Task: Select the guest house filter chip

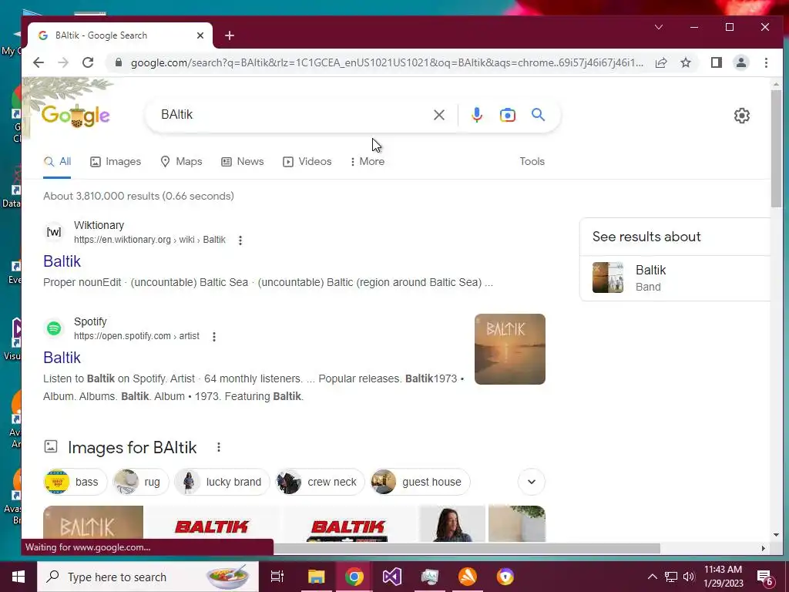Action: tap(420, 482)
